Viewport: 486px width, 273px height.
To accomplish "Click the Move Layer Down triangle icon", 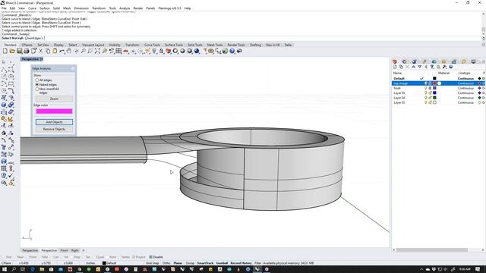I will tap(420, 67).
